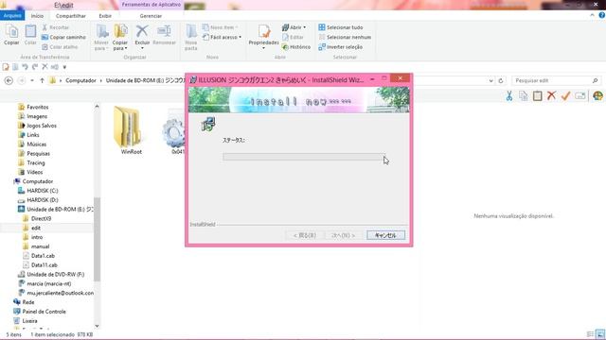606x340 pixels.
Task: Open Mover para dropdown
Action: pyautogui.click(x=101, y=38)
